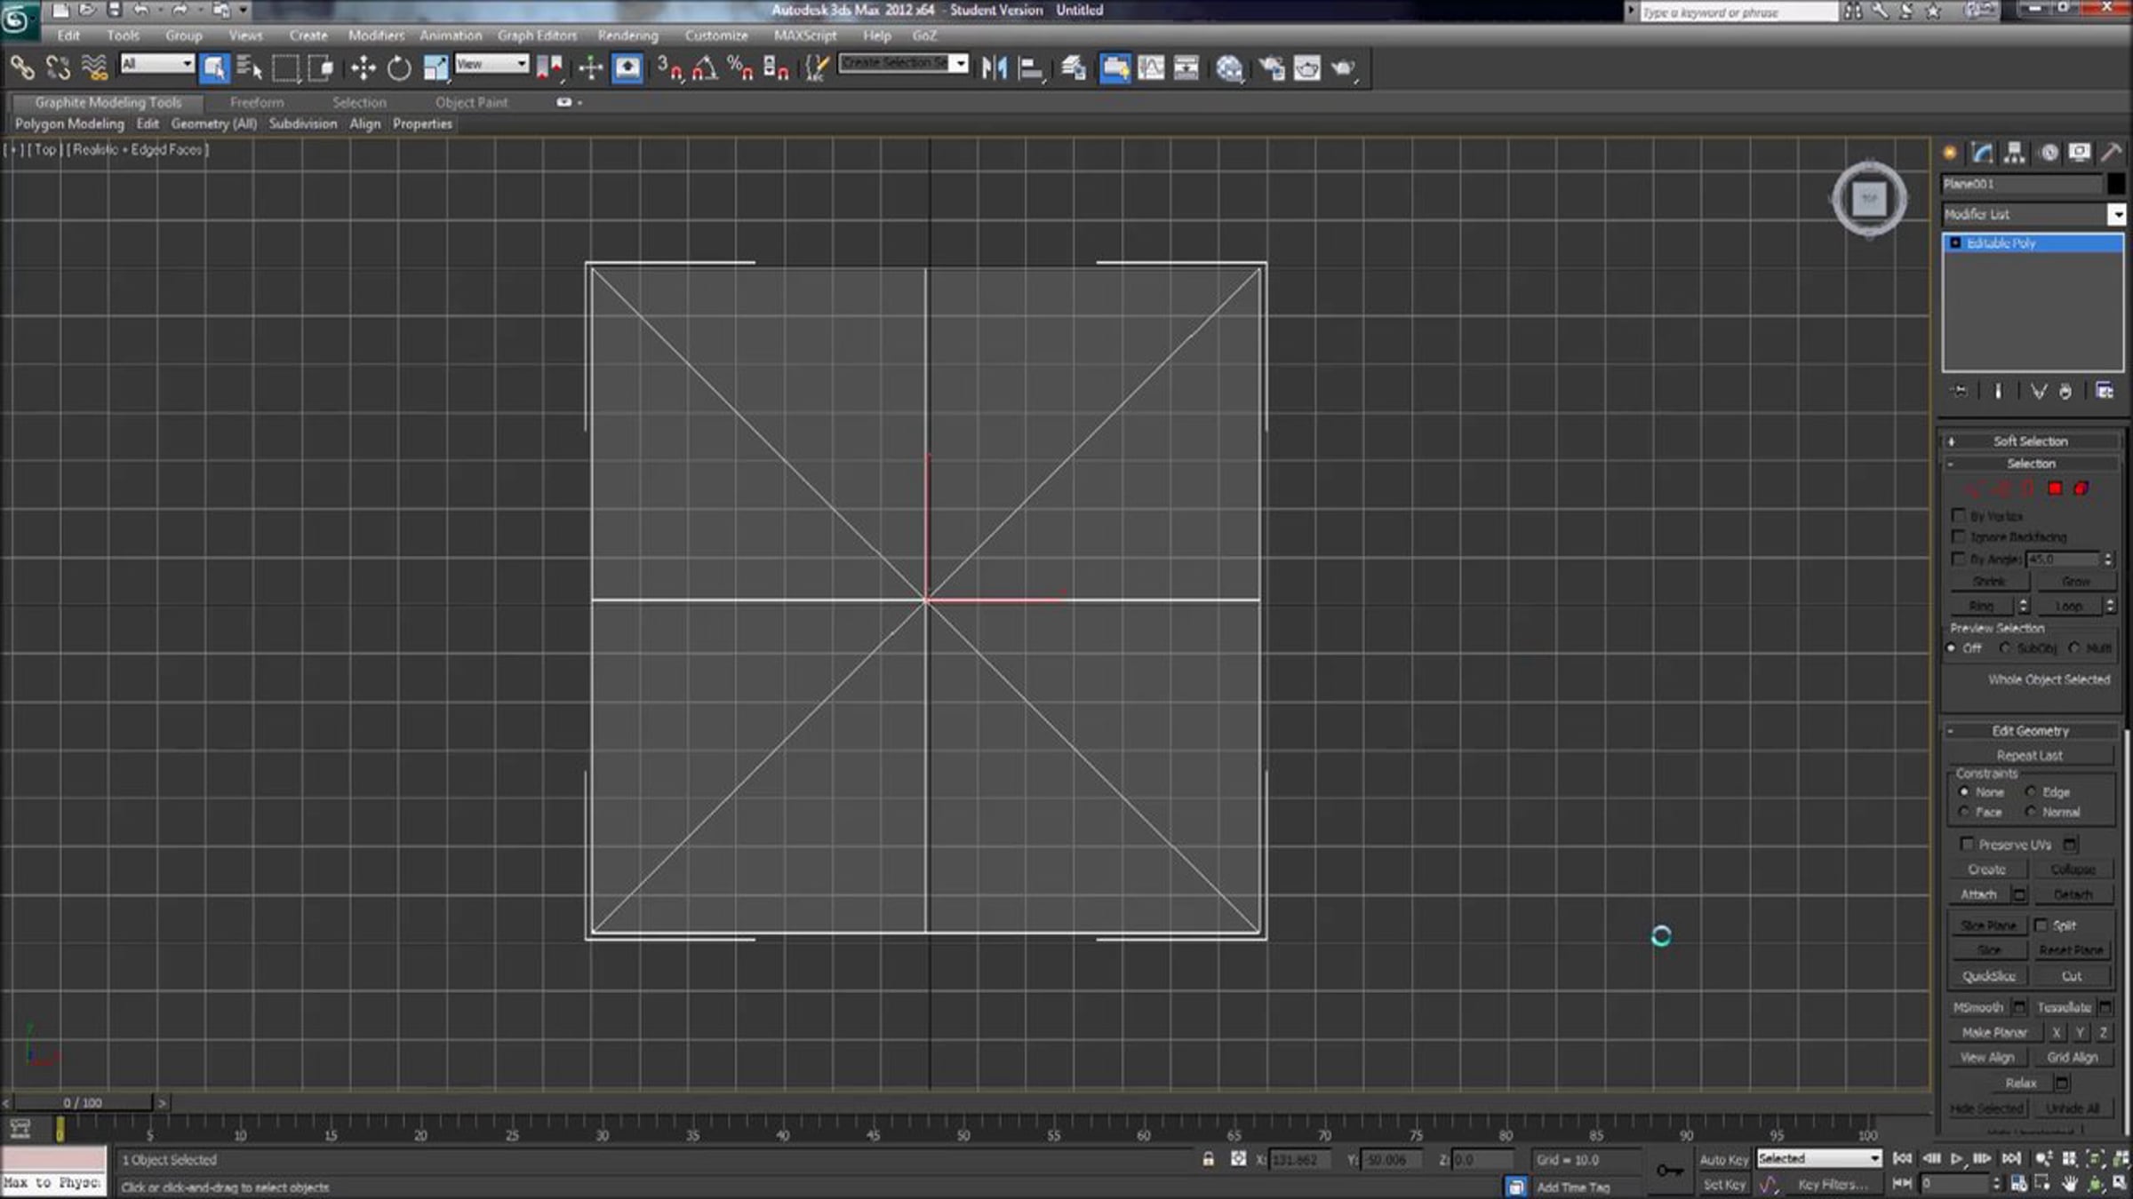This screenshot has height=1199, width=2133.
Task: Click the Select by Name icon
Action: click(250, 68)
